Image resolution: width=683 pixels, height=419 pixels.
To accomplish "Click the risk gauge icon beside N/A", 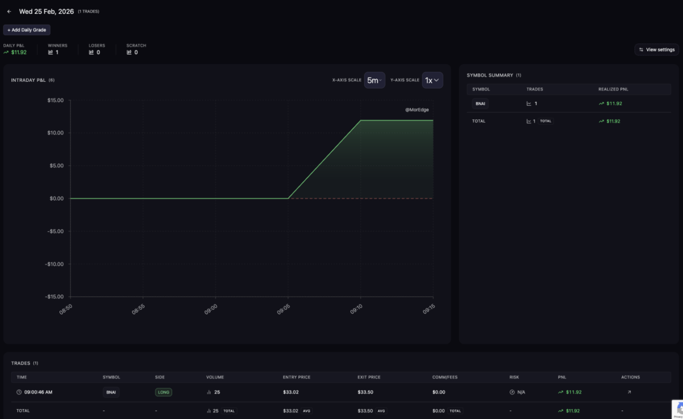I will click(512, 392).
